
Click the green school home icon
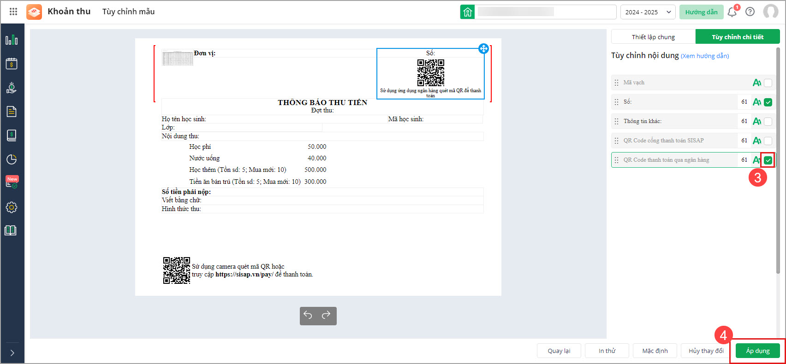467,12
